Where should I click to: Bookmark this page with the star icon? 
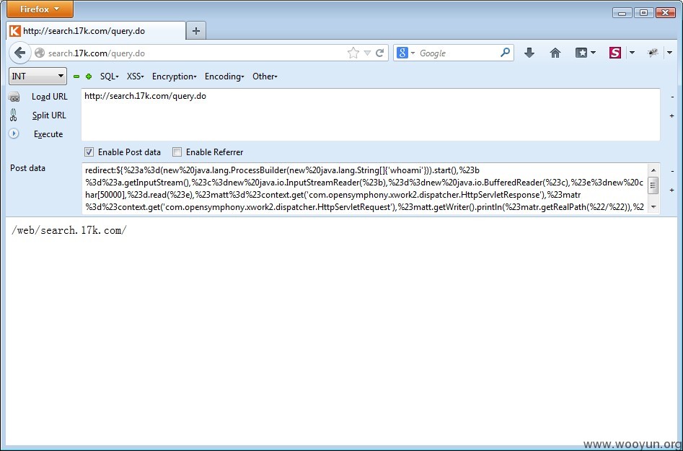[x=353, y=53]
